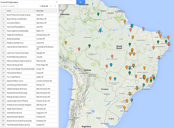Select pink pin above Mato Grosso label
Screen dimensions: 174x128
click(112, 56)
